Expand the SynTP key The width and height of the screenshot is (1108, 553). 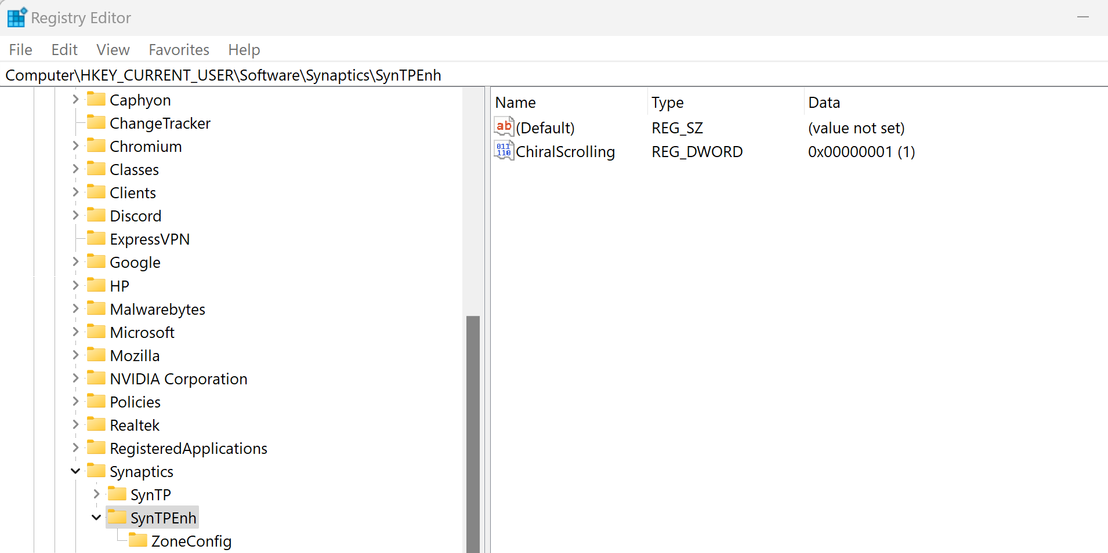(x=96, y=494)
